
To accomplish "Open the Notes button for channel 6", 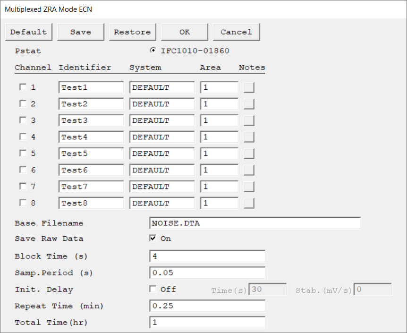I will point(249,170).
